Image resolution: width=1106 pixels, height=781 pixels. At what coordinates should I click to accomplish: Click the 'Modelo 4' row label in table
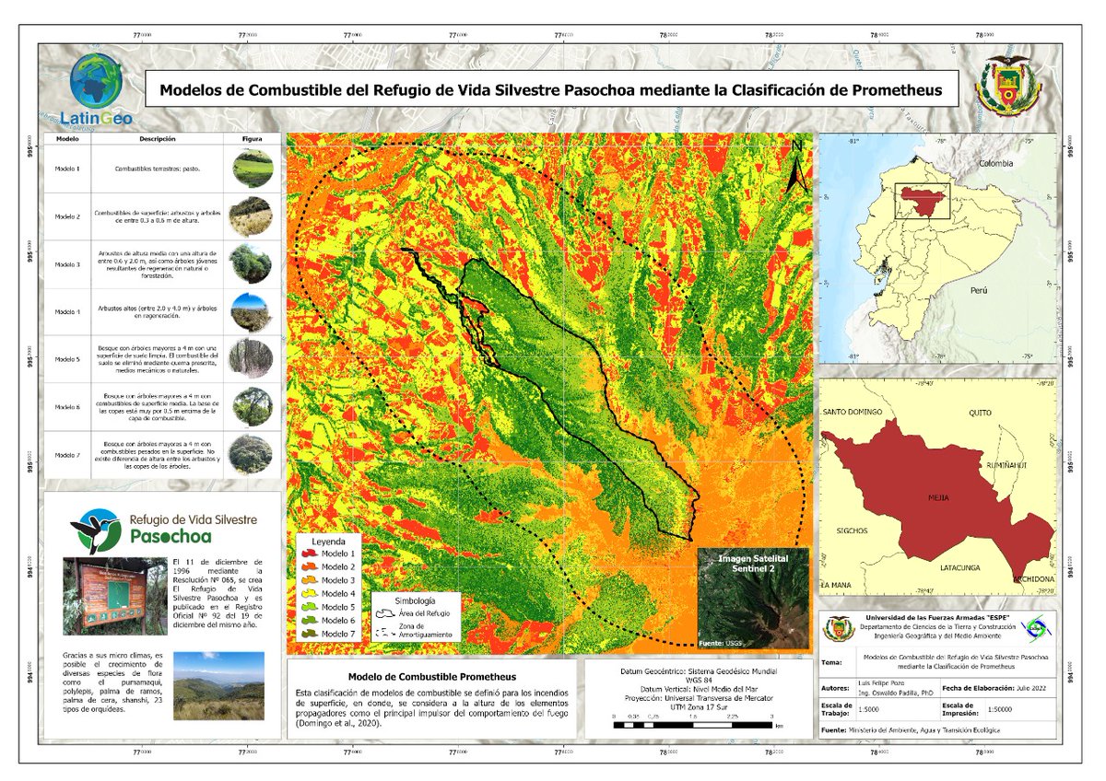pyautogui.click(x=66, y=312)
